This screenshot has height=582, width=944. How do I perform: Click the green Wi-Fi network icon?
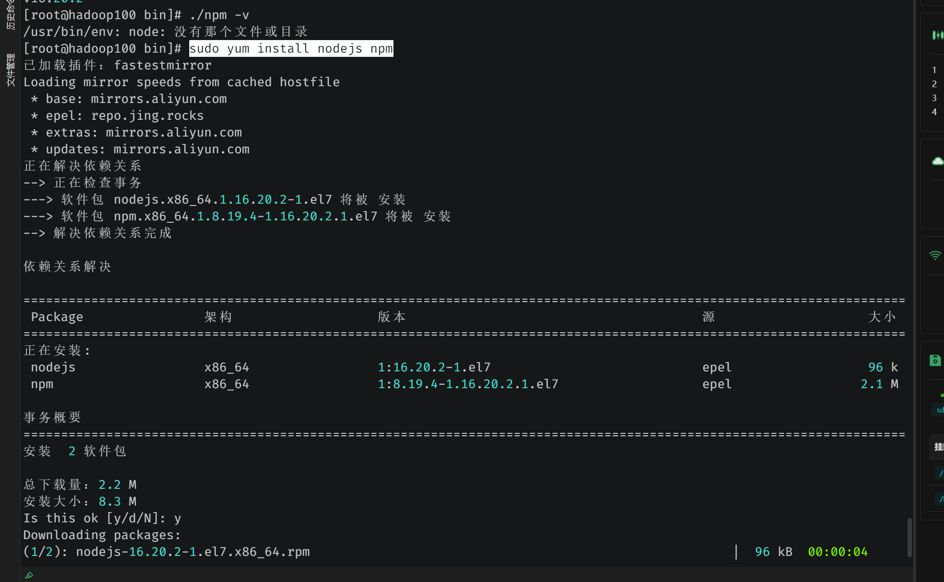point(935,255)
